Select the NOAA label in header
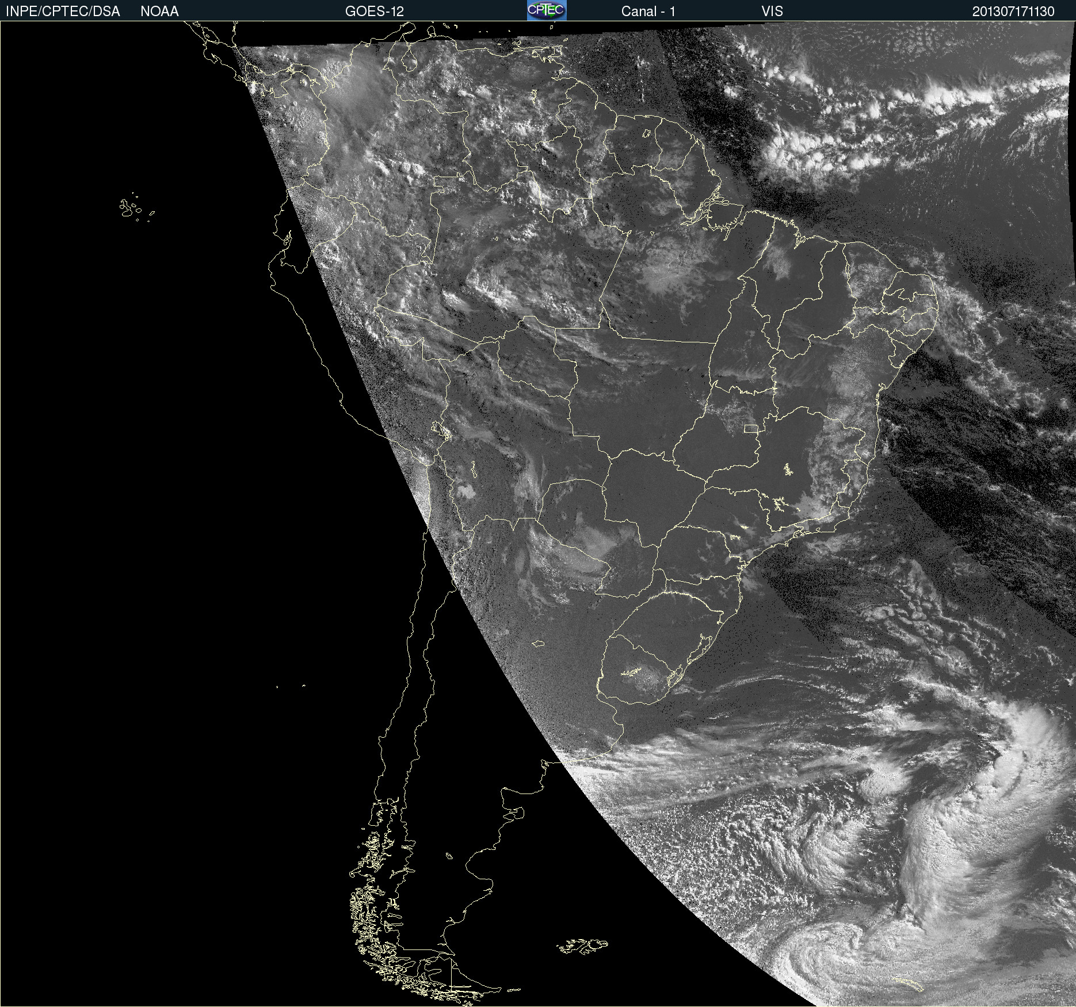 coord(159,12)
